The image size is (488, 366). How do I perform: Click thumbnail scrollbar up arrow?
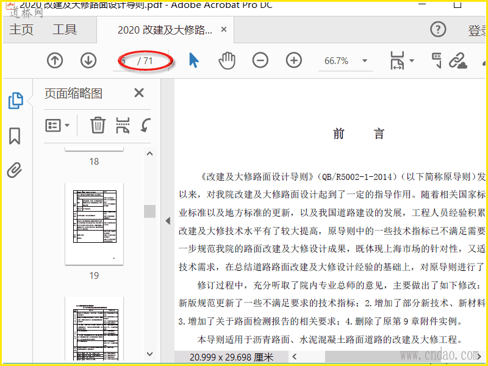click(x=149, y=154)
